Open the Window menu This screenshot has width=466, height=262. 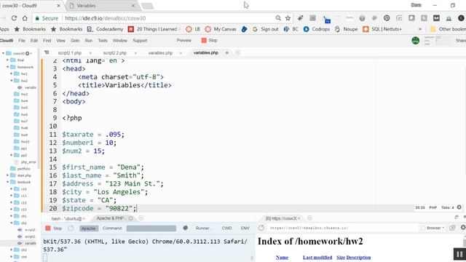pos(119,41)
